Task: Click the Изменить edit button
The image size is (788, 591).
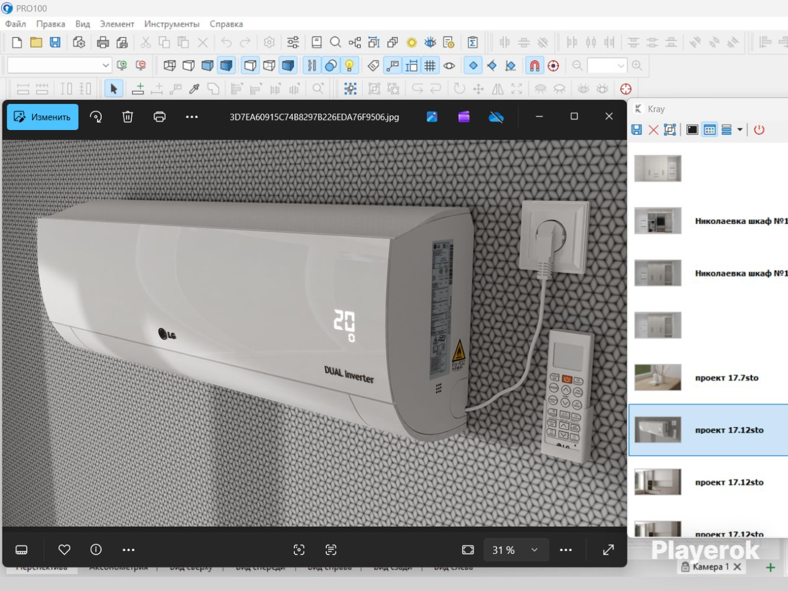Action: (43, 117)
